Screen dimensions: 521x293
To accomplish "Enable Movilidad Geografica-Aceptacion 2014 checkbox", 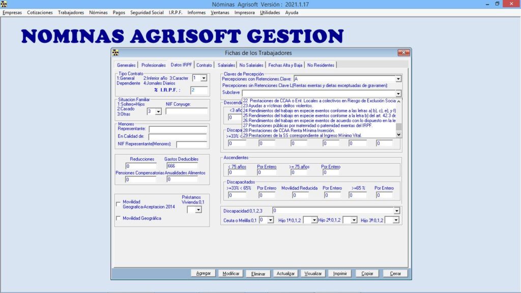I will click(x=118, y=204).
